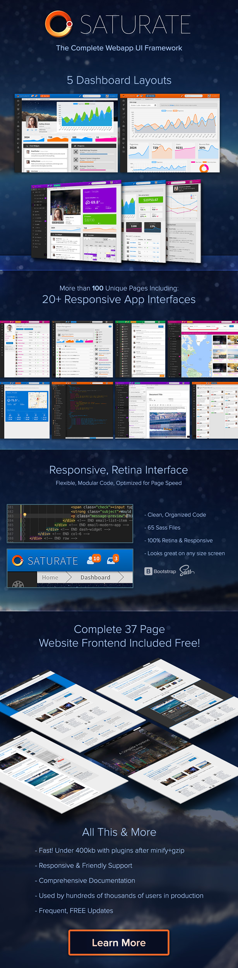Open messages inbox icon with badge 3
Image resolution: width=238 pixels, height=968 pixels.
pyautogui.click(x=113, y=559)
